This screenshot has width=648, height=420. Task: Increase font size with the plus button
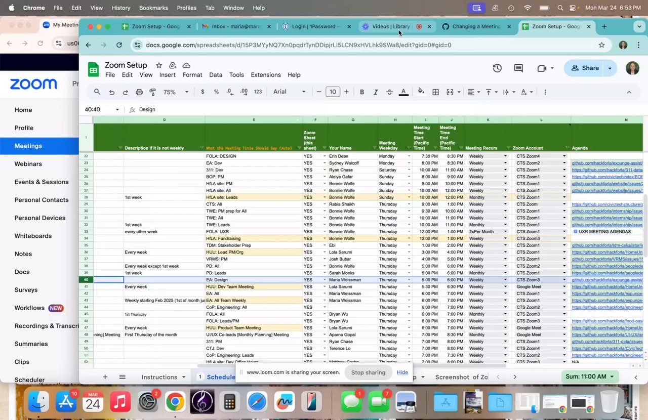[346, 92]
